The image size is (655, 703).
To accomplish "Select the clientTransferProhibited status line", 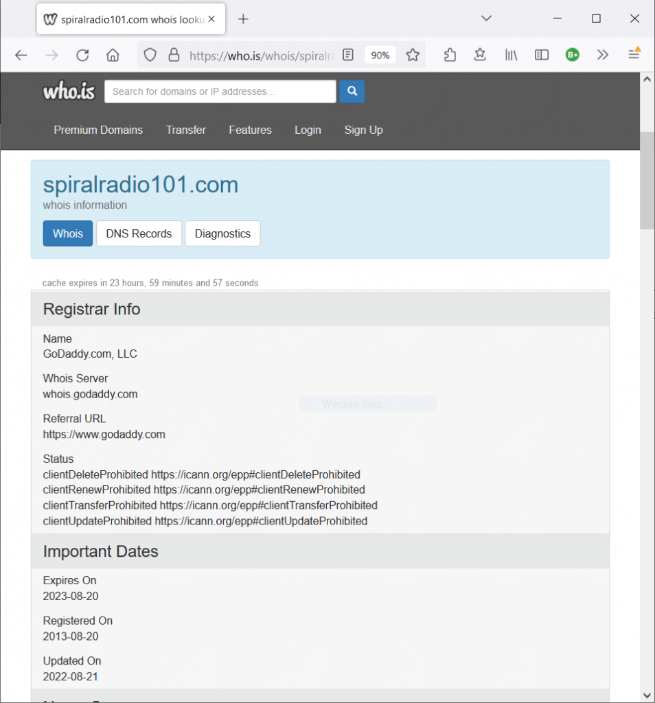I will click(x=210, y=505).
